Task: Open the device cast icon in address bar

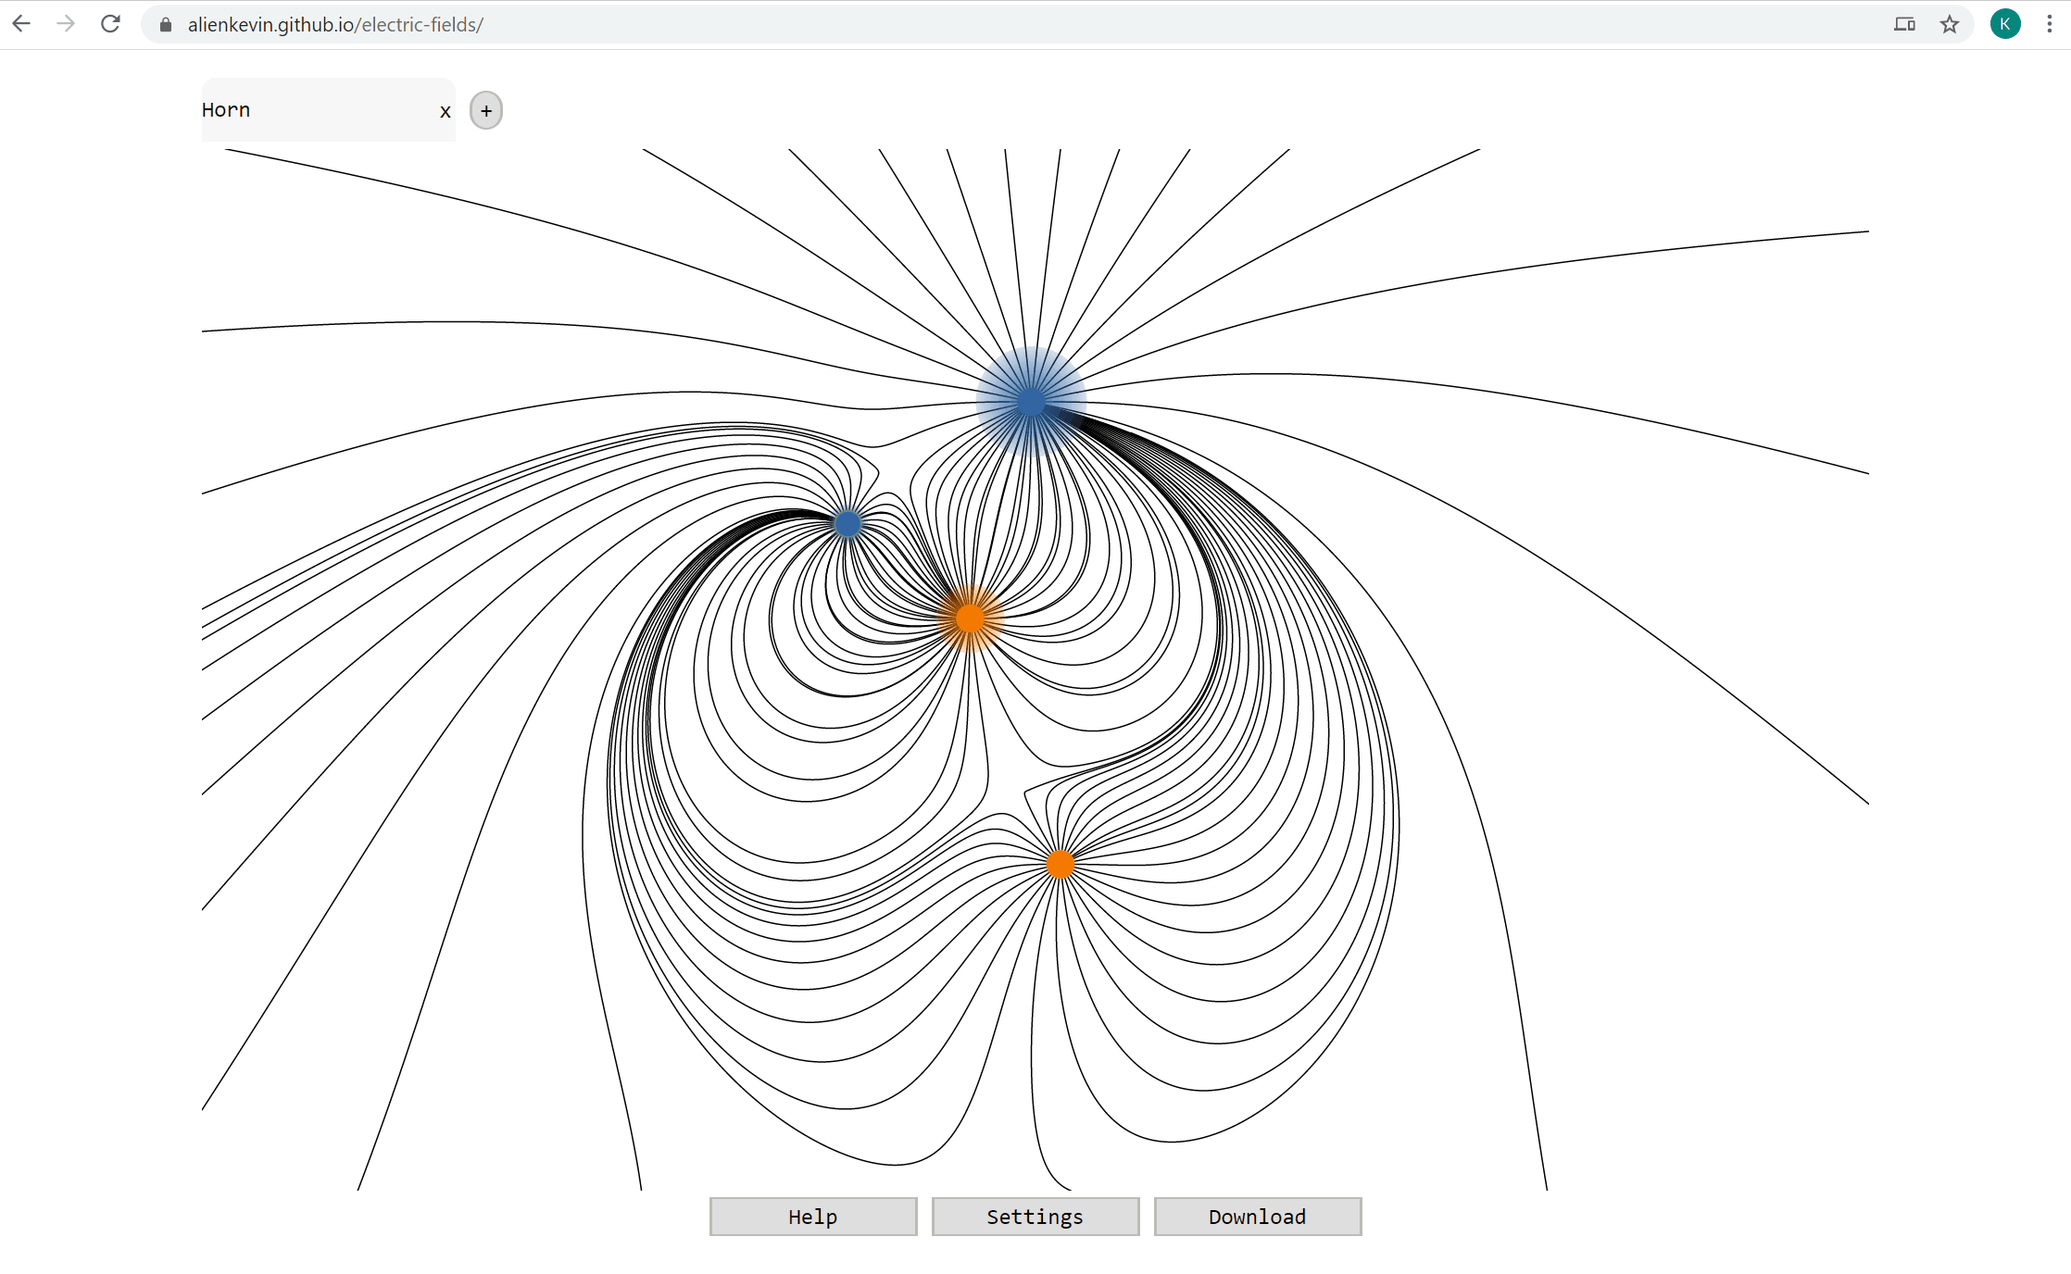Action: click(x=1904, y=24)
